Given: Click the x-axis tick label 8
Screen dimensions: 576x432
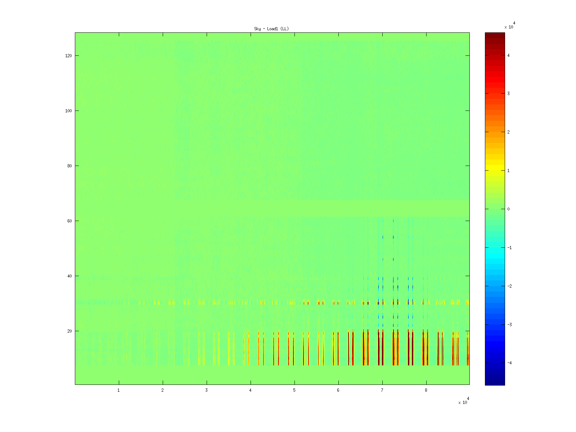Looking at the screenshot, I should pyautogui.click(x=426, y=390).
